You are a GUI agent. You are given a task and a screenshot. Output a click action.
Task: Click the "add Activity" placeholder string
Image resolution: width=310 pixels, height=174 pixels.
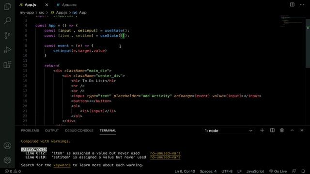pos(156,96)
